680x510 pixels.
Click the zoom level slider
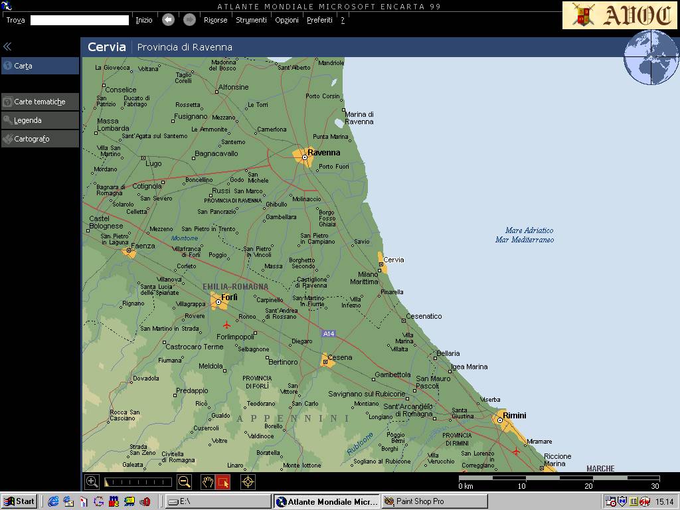point(138,482)
